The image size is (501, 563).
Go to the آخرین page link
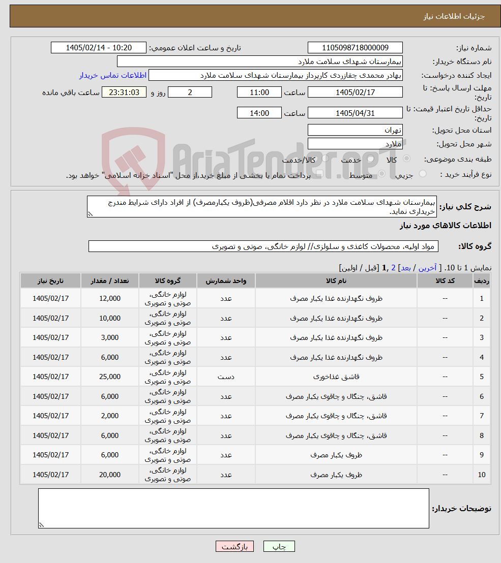427,268
